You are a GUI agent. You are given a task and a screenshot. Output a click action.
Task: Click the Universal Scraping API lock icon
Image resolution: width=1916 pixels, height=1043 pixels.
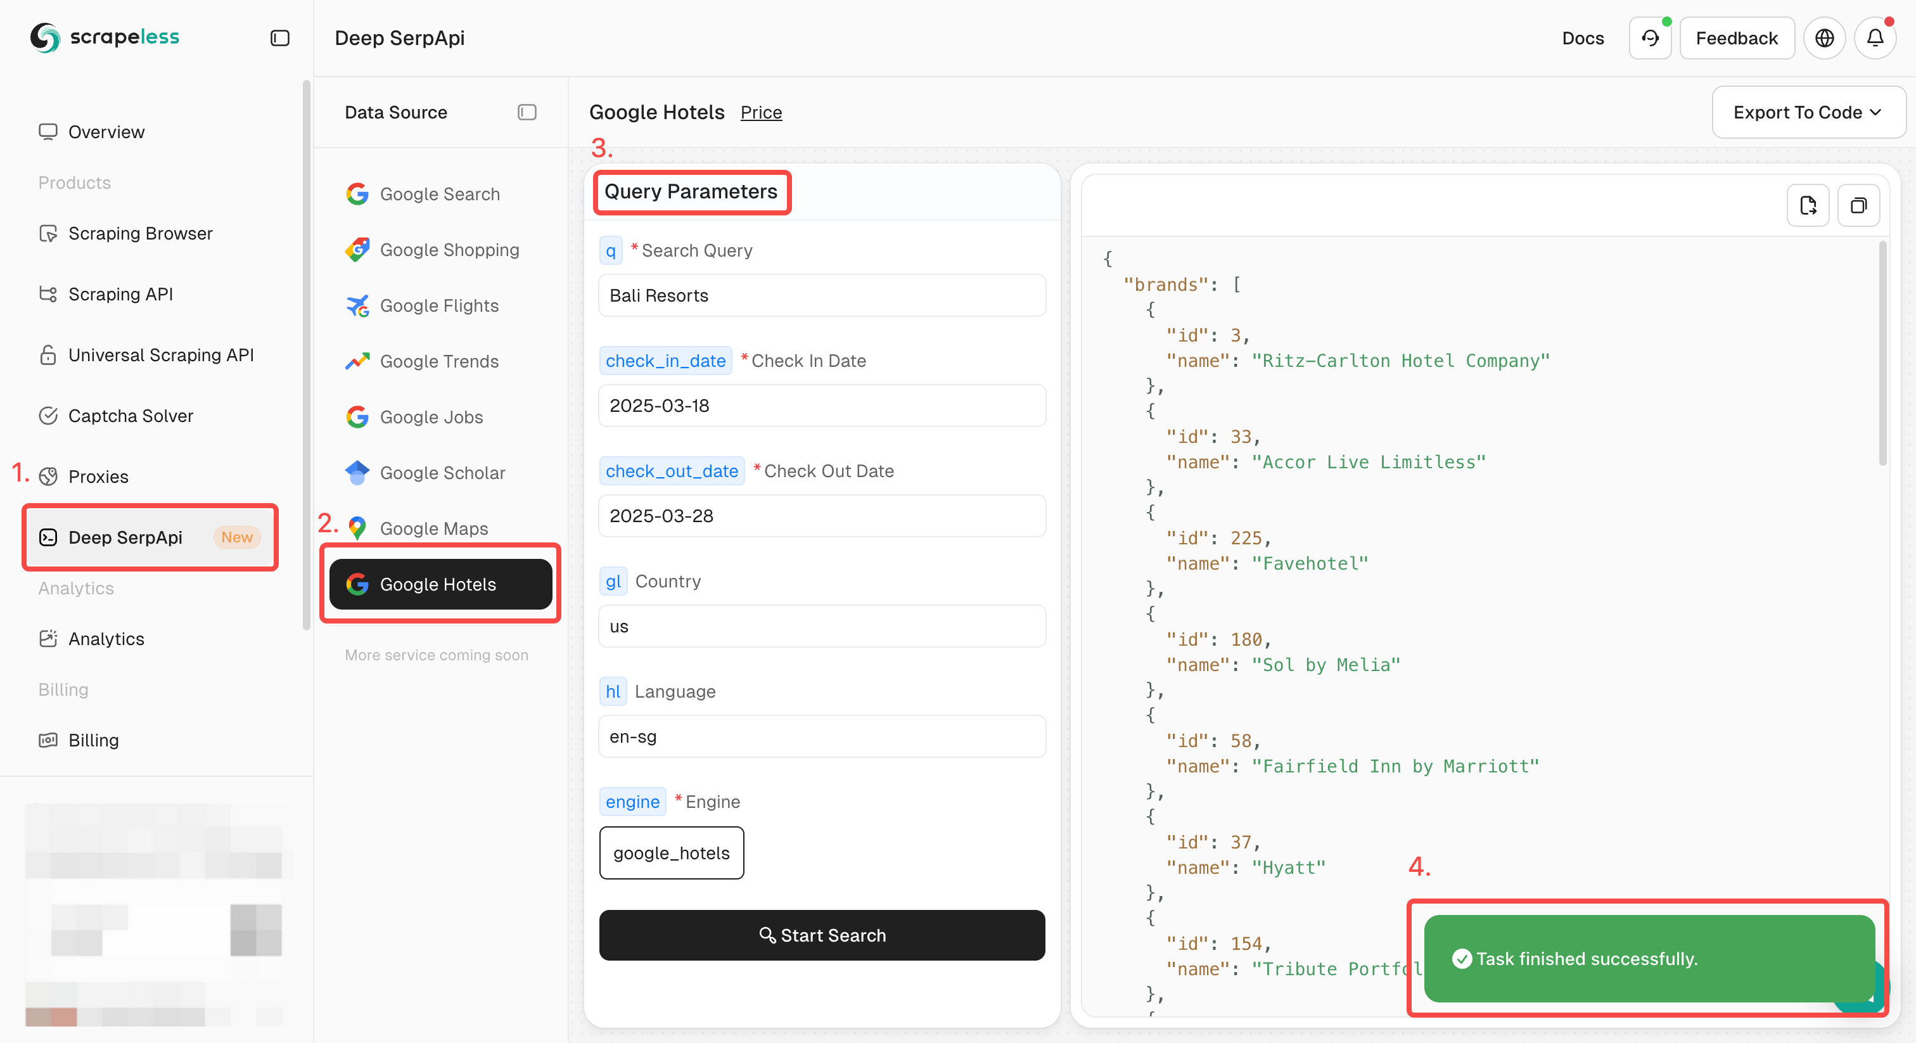[x=48, y=355]
